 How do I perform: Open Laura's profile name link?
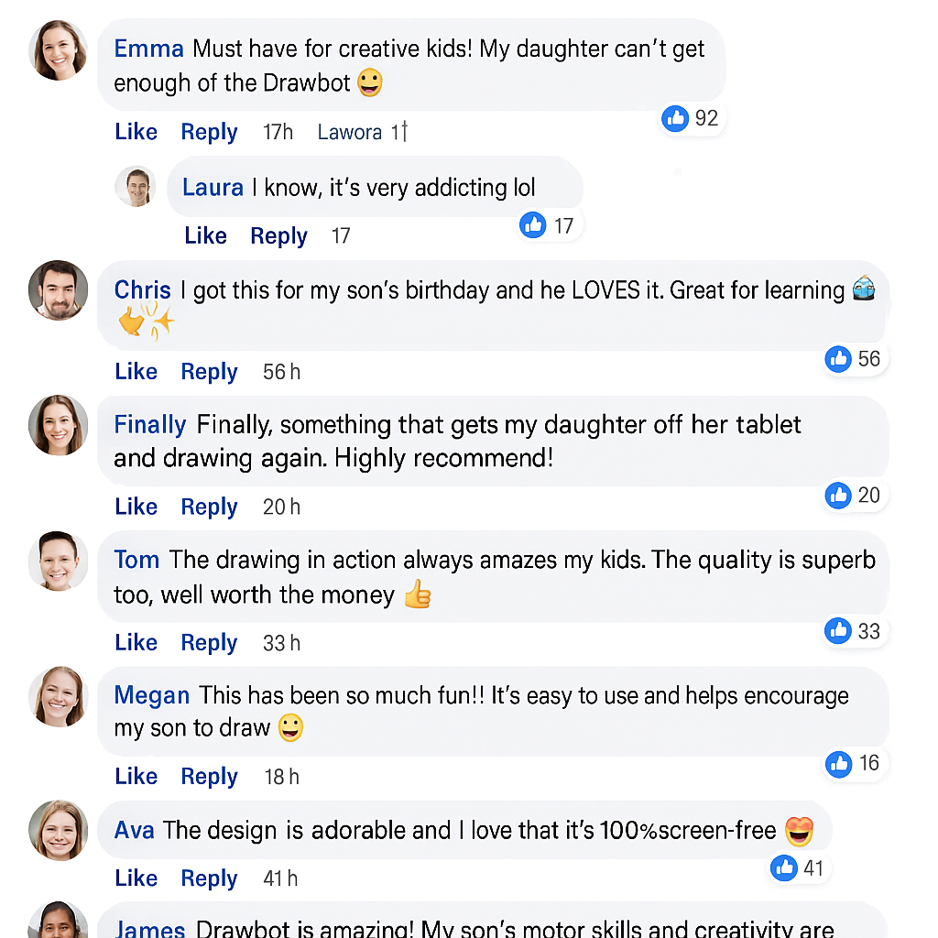tap(213, 188)
